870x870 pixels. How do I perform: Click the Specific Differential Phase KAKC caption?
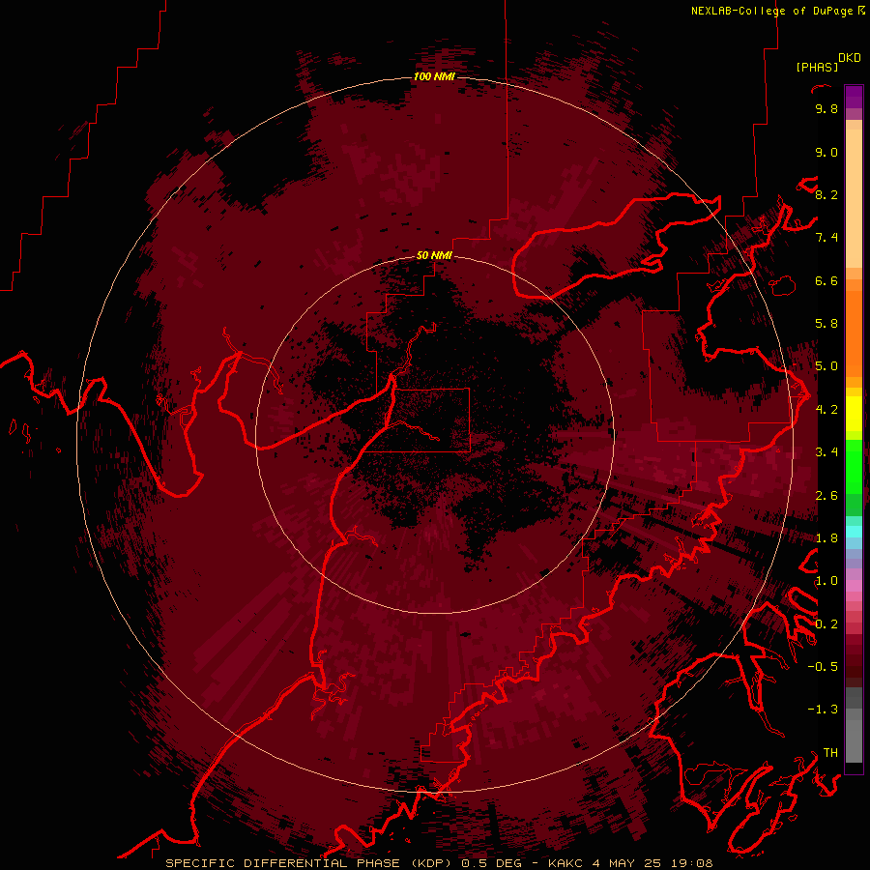click(x=440, y=863)
